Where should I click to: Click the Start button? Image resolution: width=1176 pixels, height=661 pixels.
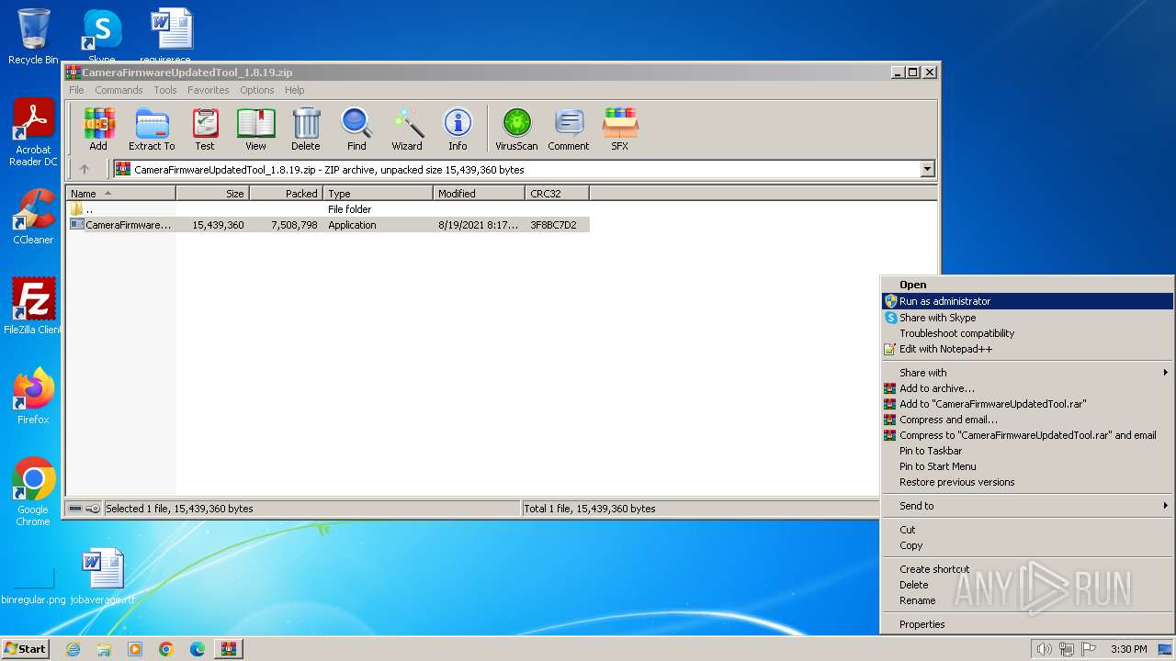point(26,649)
